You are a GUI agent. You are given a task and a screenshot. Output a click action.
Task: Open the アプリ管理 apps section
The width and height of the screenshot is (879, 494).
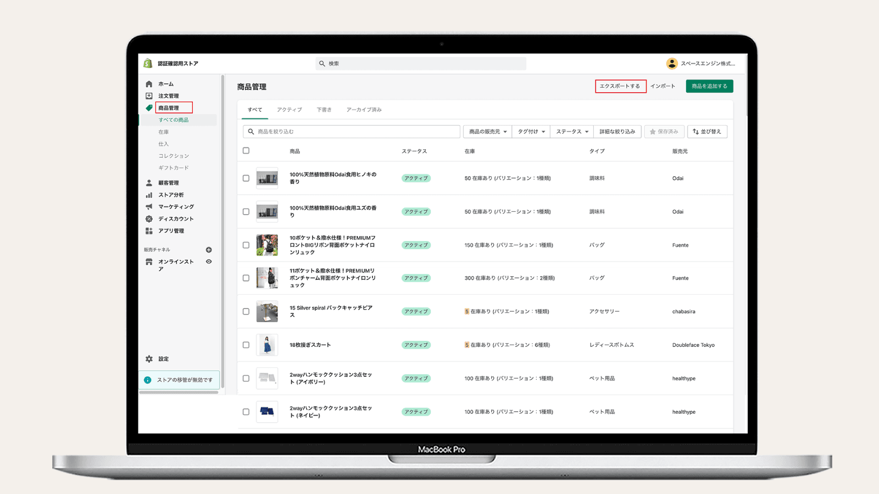click(x=148, y=231)
